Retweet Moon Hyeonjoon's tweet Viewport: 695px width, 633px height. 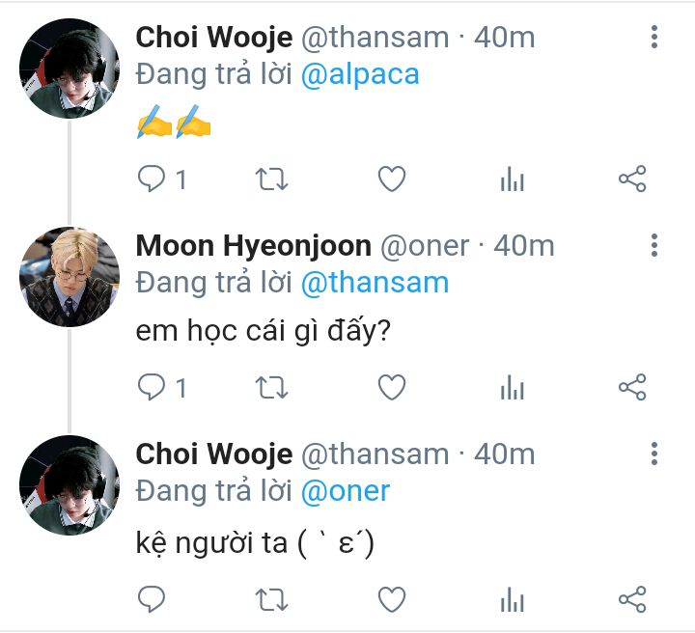(x=271, y=387)
